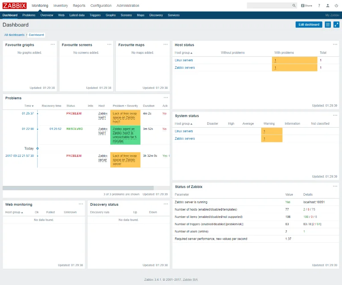Image resolution: width=342 pixels, height=285 pixels.
Task: Sort System status by Host group
Action: pyautogui.click(x=183, y=123)
